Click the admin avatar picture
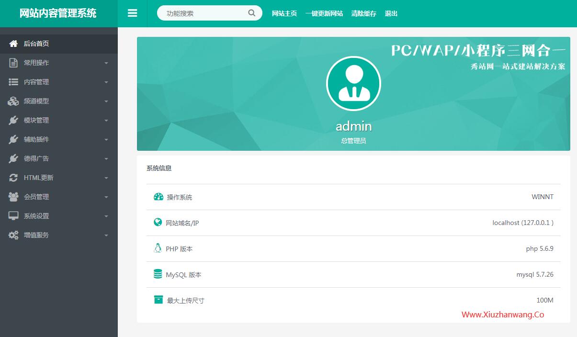 [353, 84]
